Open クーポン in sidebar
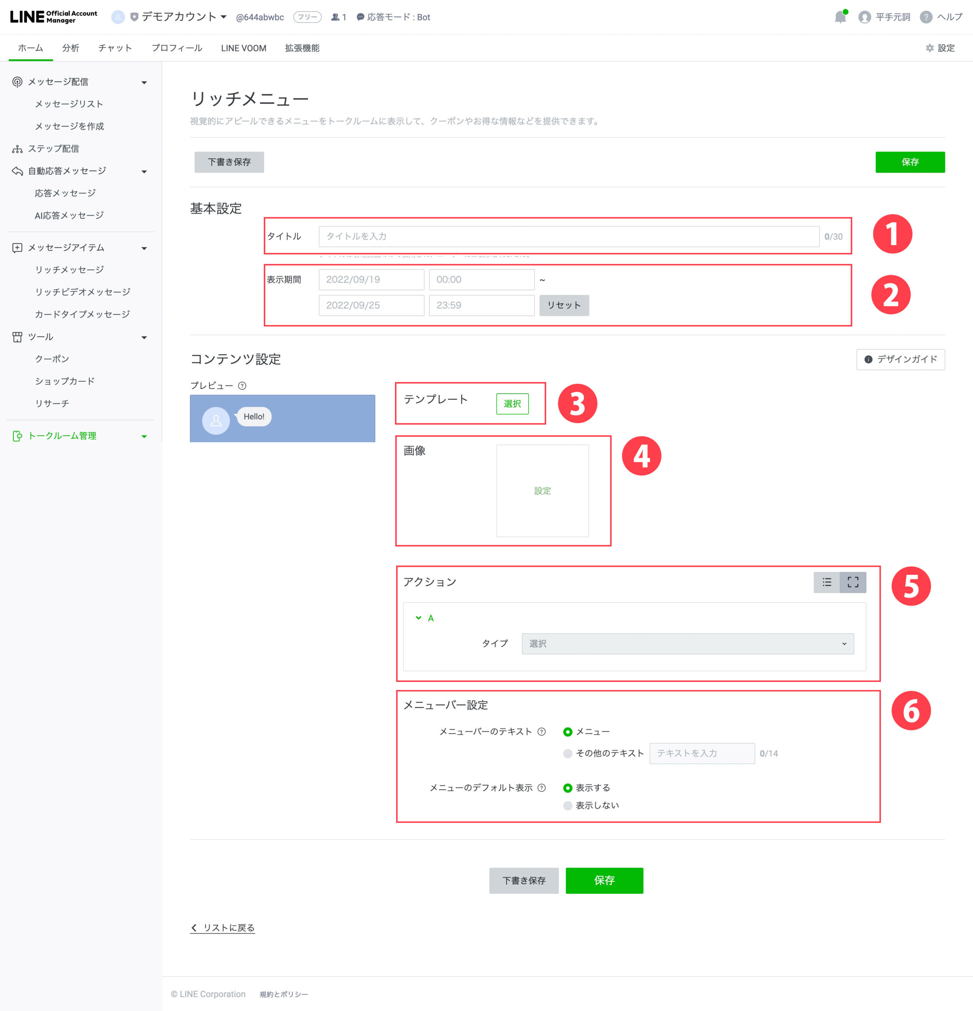973x1011 pixels. coord(52,359)
